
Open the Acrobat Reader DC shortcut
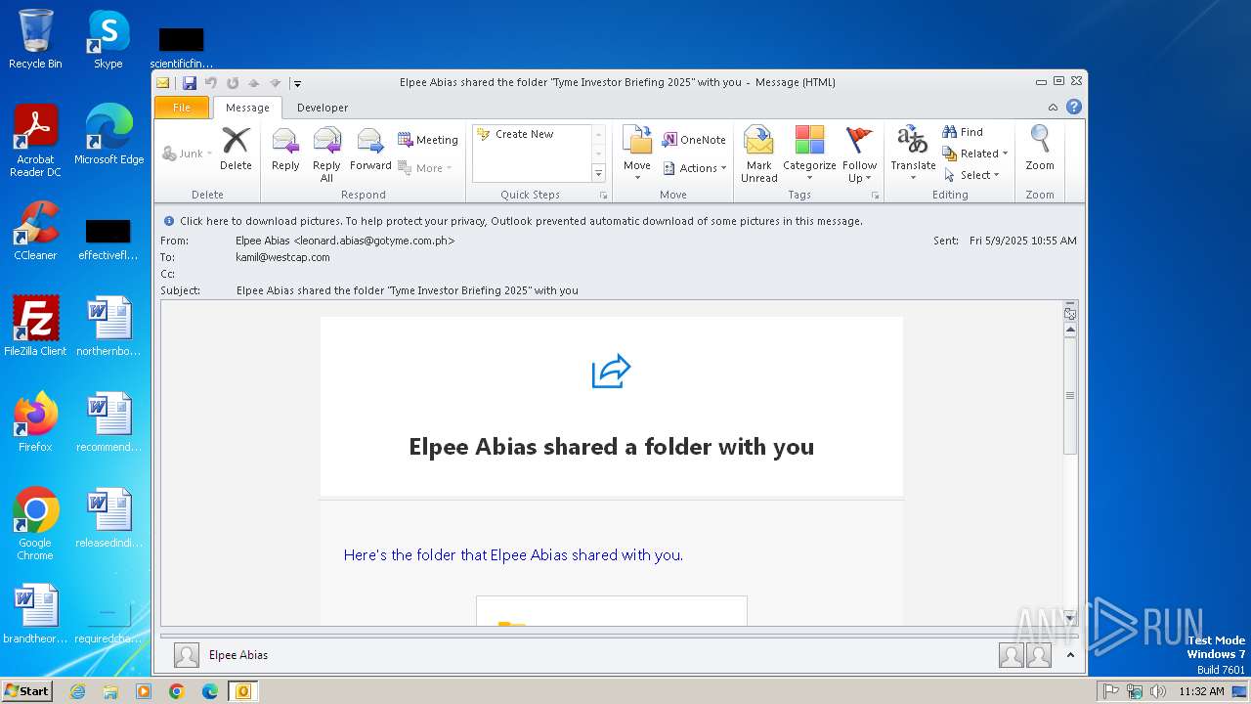tap(35, 142)
